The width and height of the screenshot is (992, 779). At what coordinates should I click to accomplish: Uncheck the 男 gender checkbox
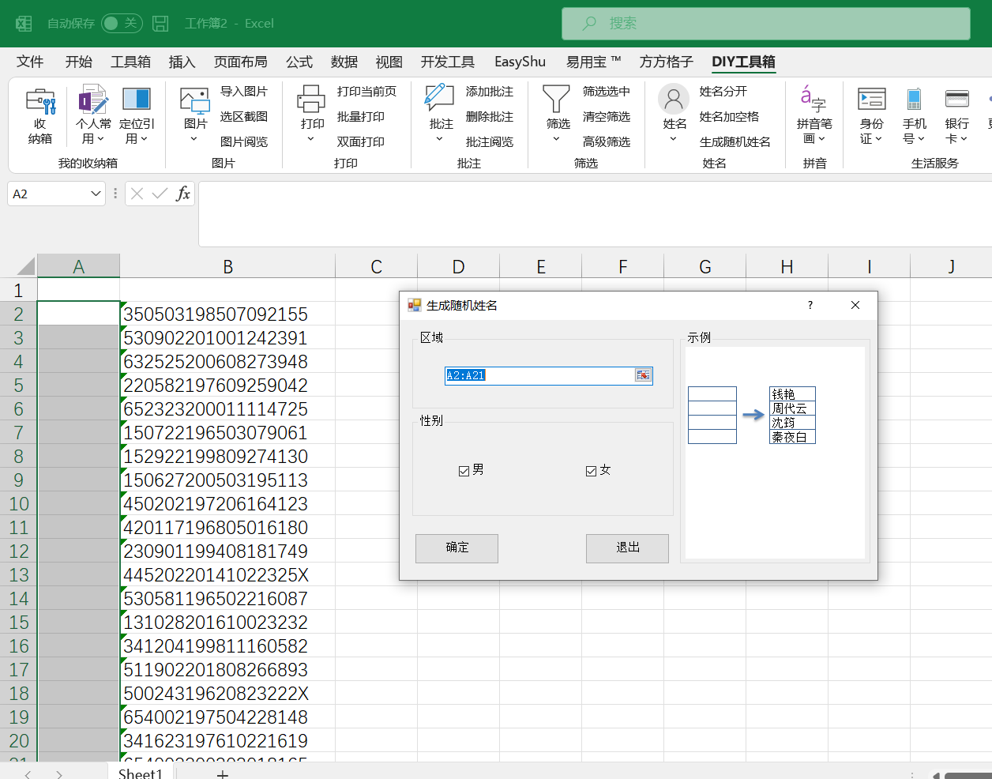coord(464,471)
